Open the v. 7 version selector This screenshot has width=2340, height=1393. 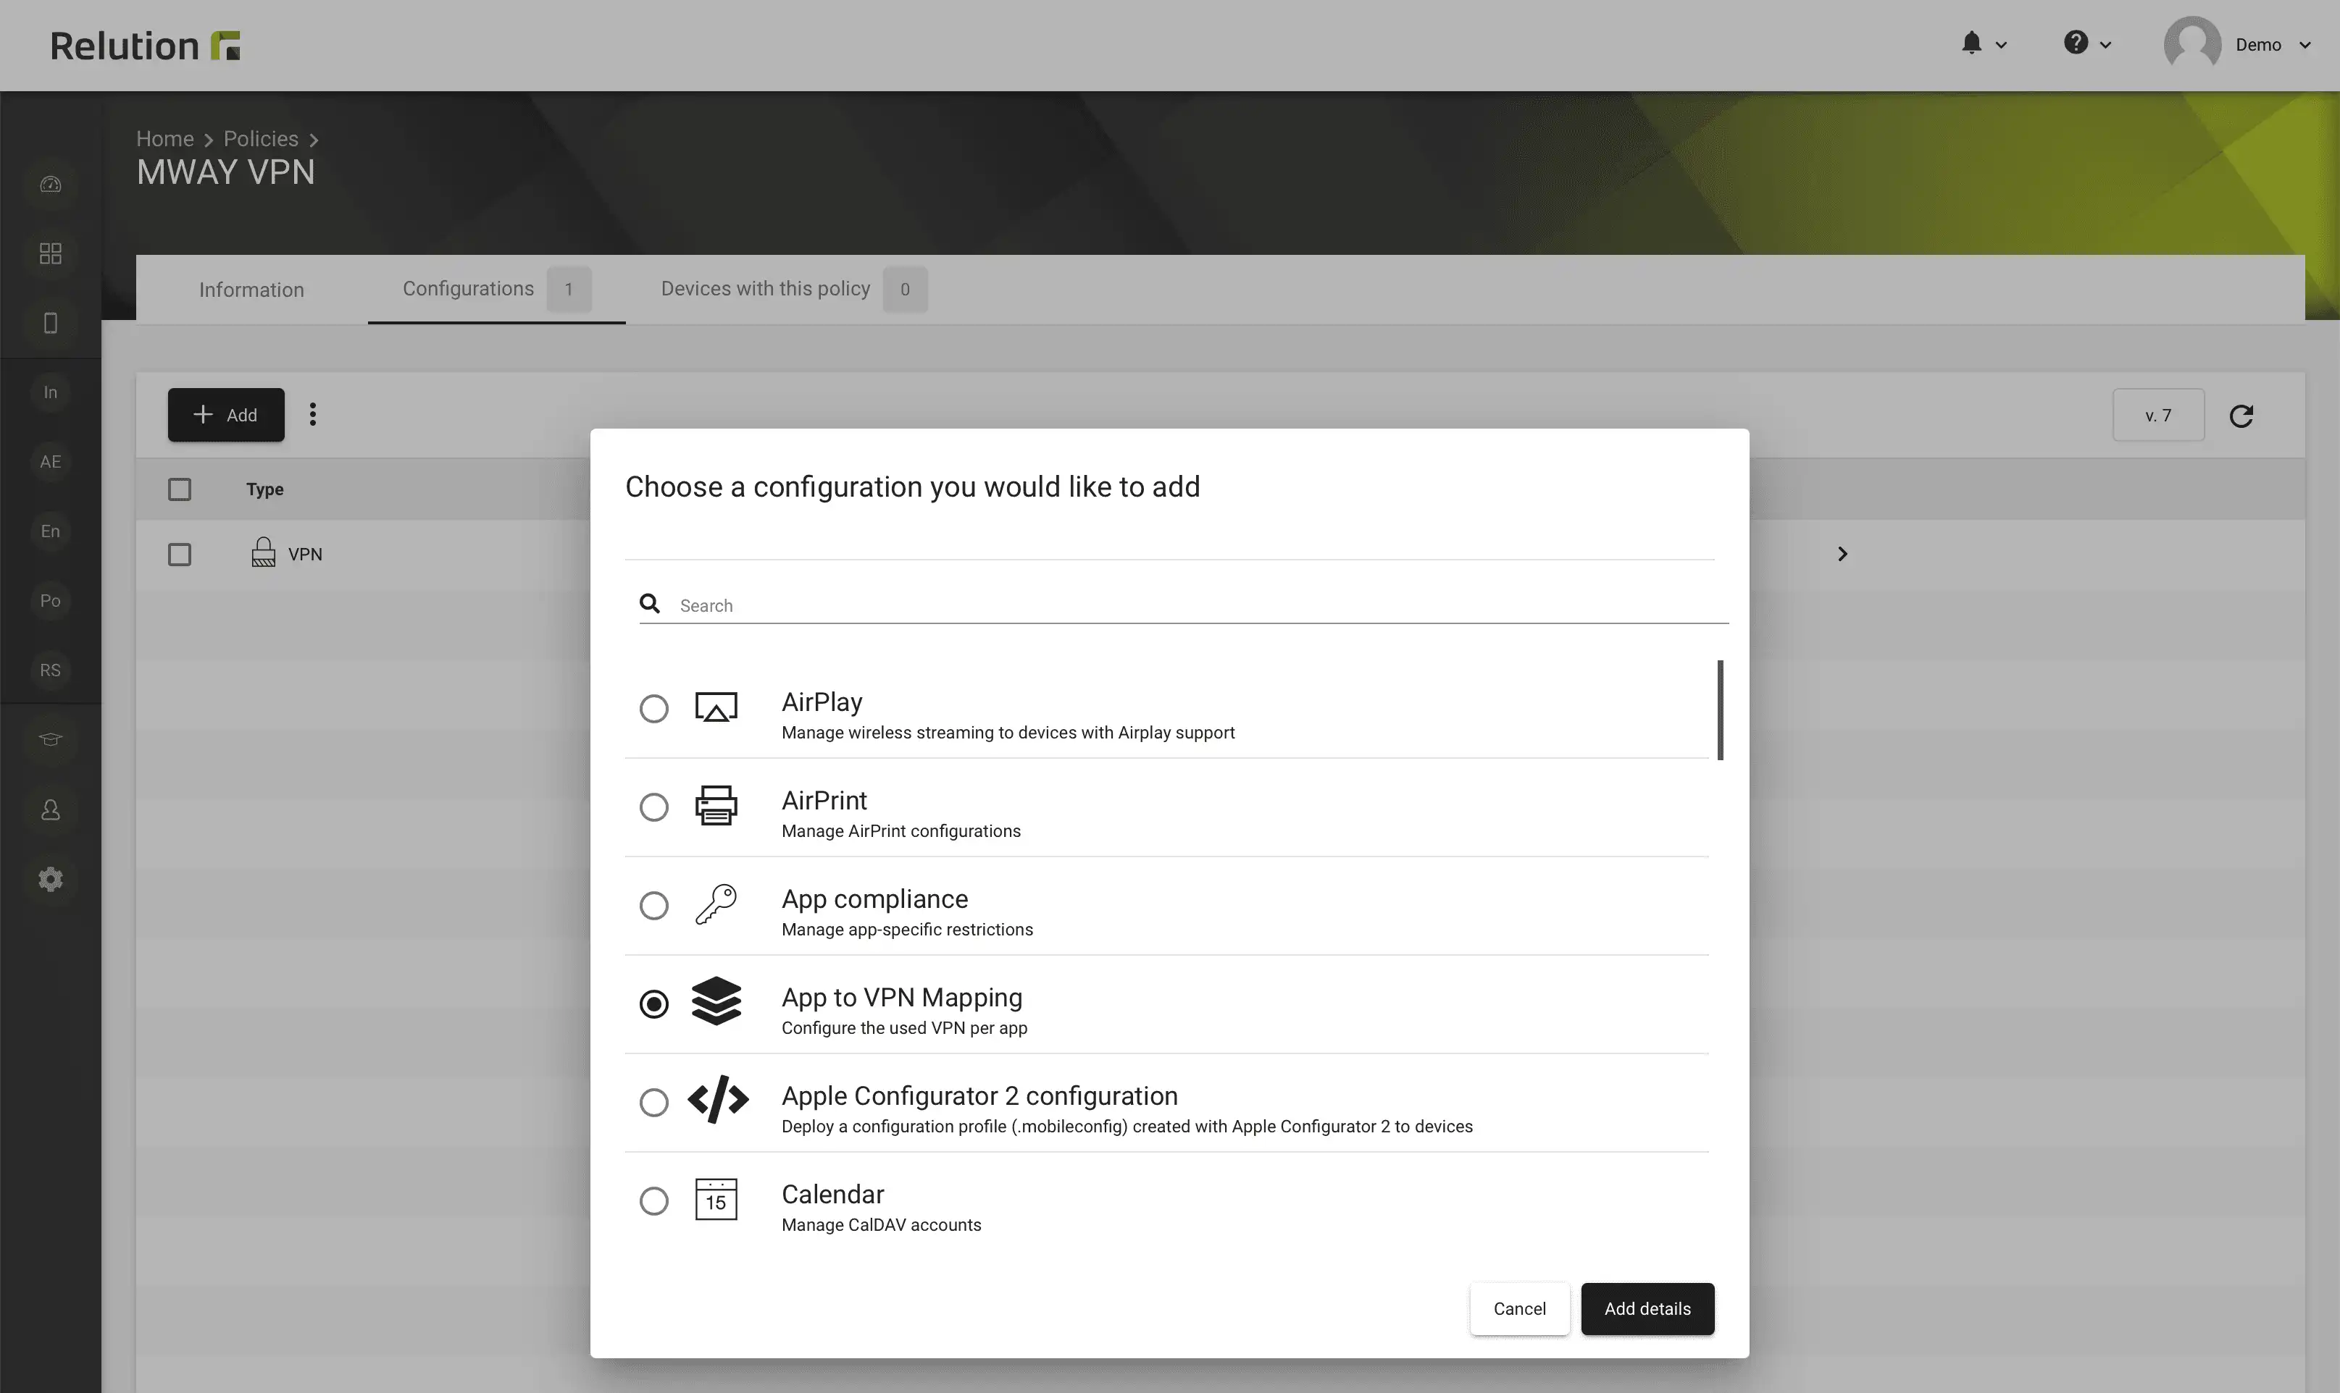click(x=2158, y=415)
